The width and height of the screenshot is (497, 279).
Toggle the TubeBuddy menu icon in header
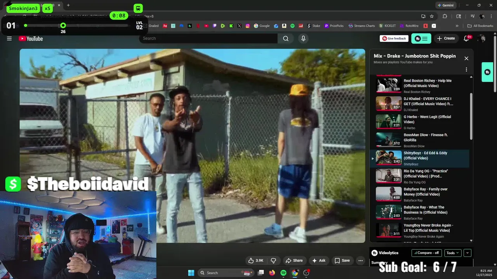click(x=421, y=38)
